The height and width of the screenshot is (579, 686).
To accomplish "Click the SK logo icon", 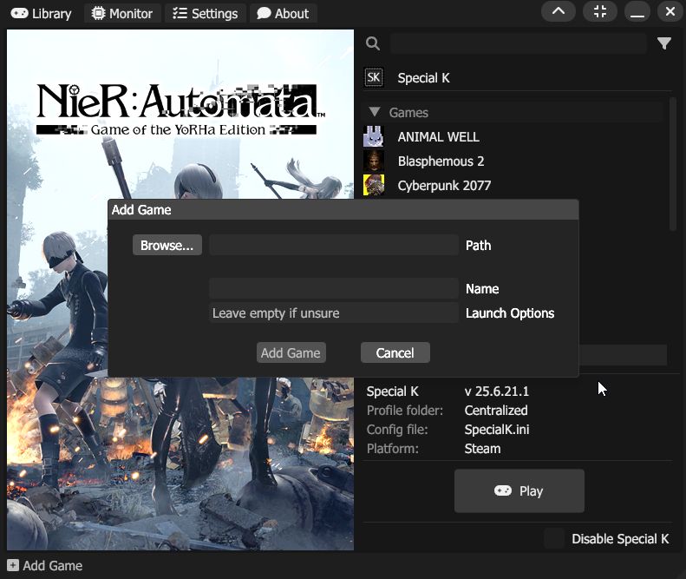I will tap(374, 78).
